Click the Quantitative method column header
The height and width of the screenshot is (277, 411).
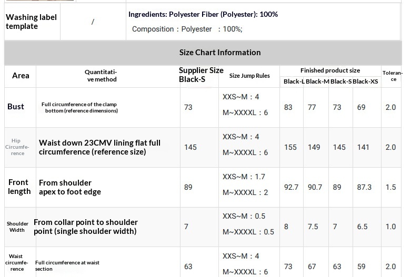101,76
